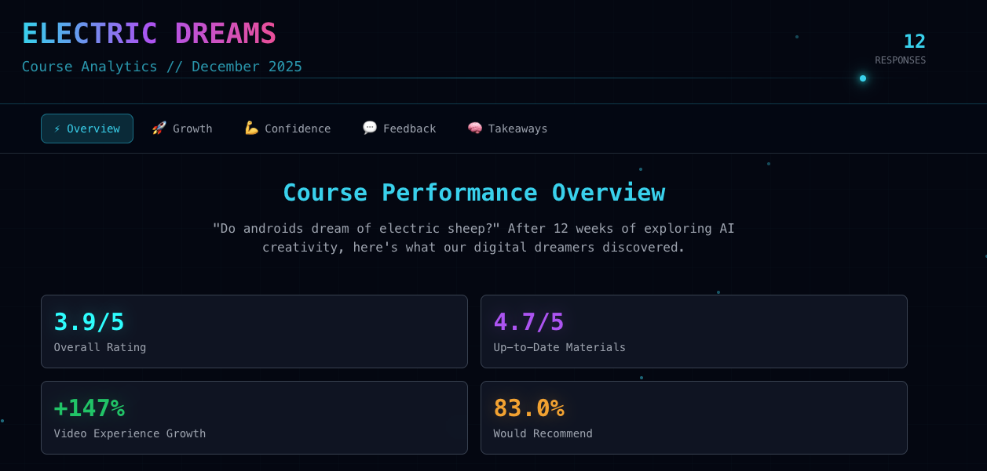
Task: Click the ELECTRIC DREAMS title
Action: pos(148,33)
